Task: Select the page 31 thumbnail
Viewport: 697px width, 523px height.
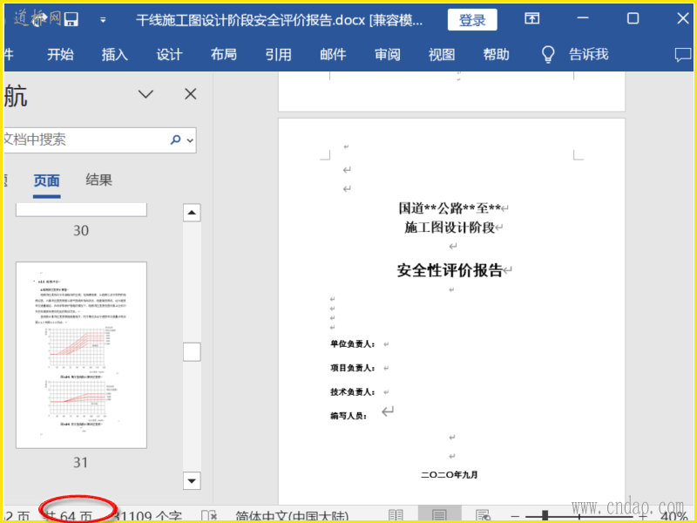Action: point(81,355)
